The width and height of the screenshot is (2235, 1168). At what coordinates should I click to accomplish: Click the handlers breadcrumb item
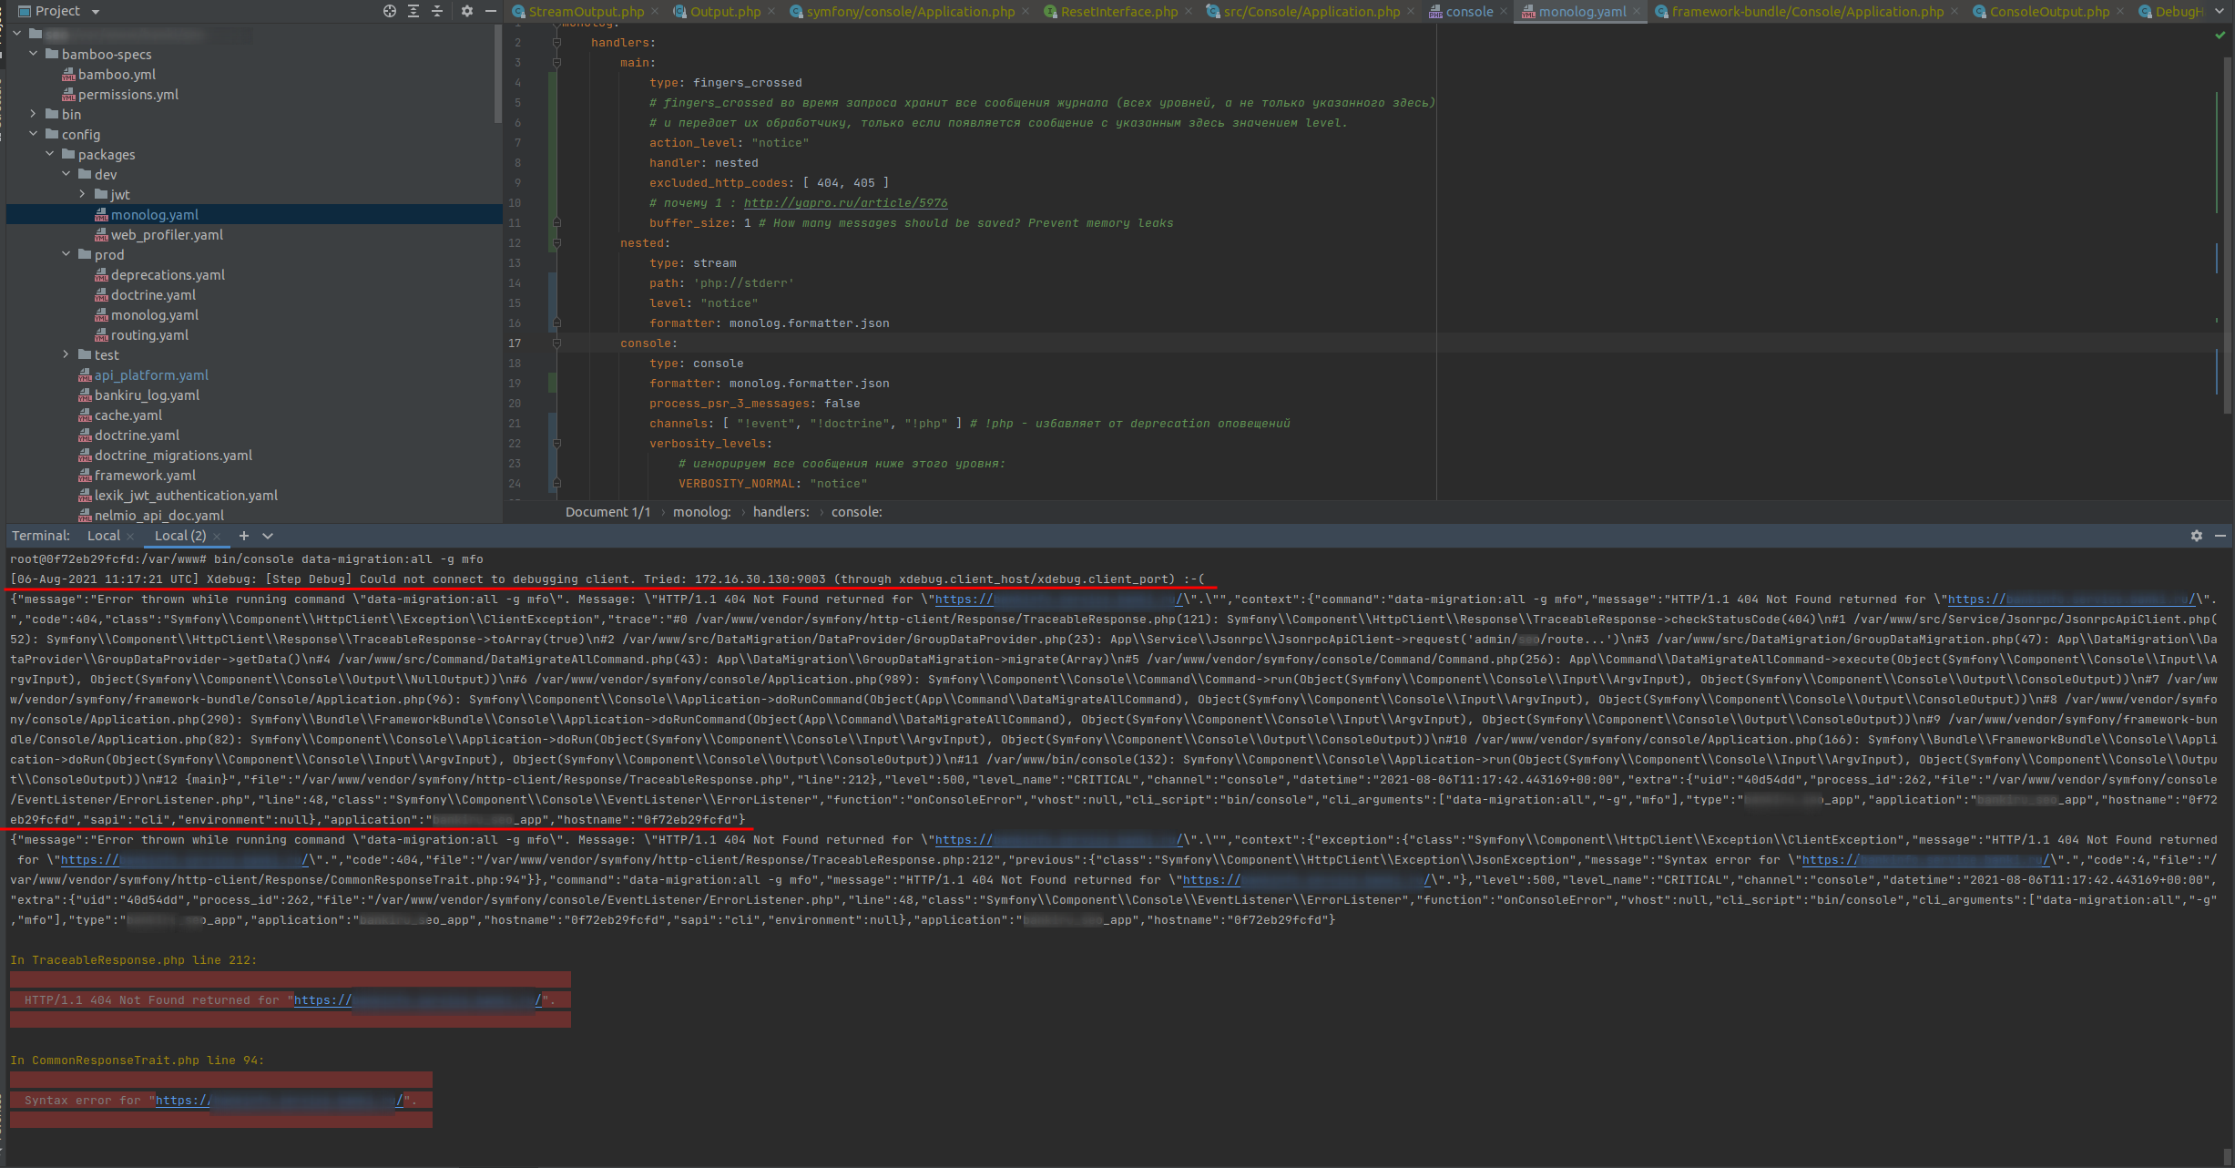pyautogui.click(x=781, y=512)
